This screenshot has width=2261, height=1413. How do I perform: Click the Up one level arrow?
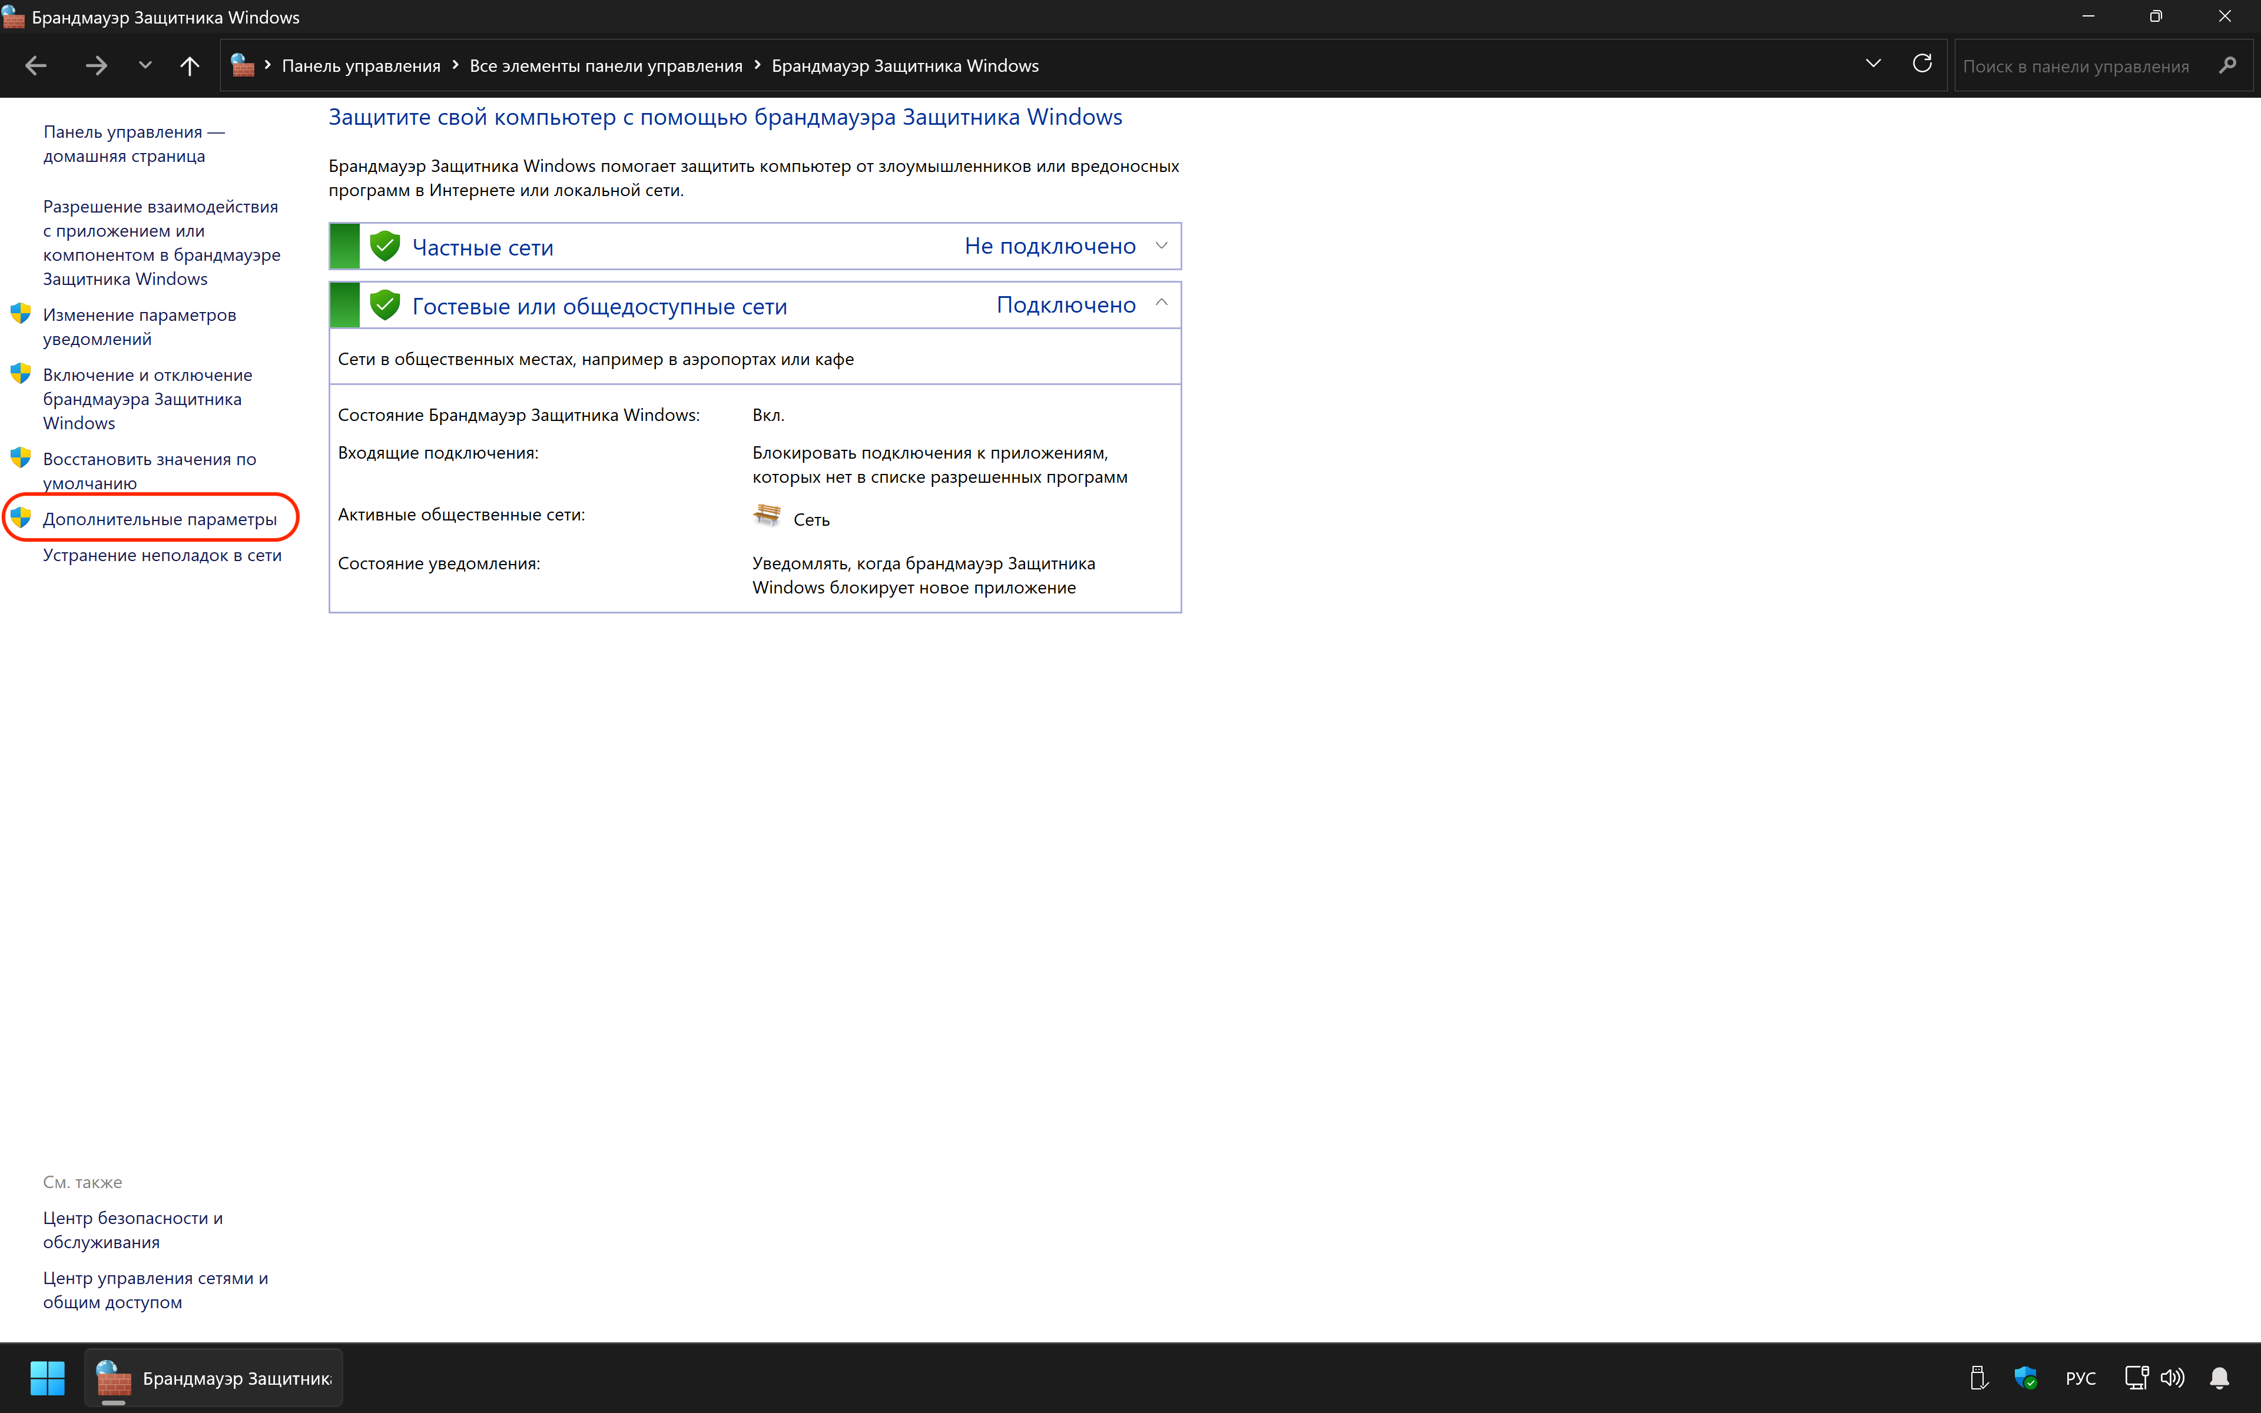tap(190, 65)
